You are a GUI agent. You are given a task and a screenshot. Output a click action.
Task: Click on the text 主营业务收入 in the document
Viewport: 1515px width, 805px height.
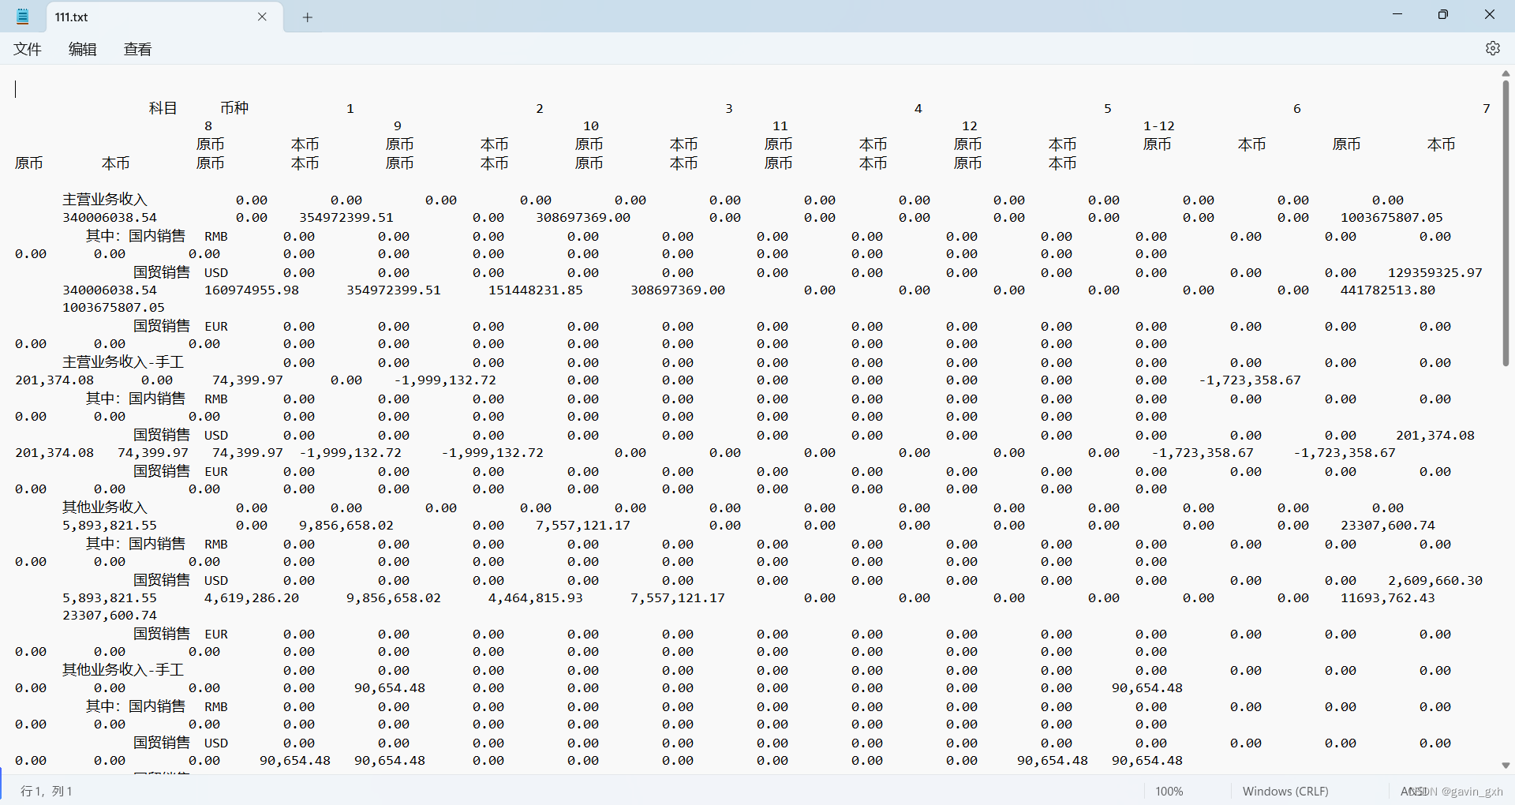click(x=107, y=199)
